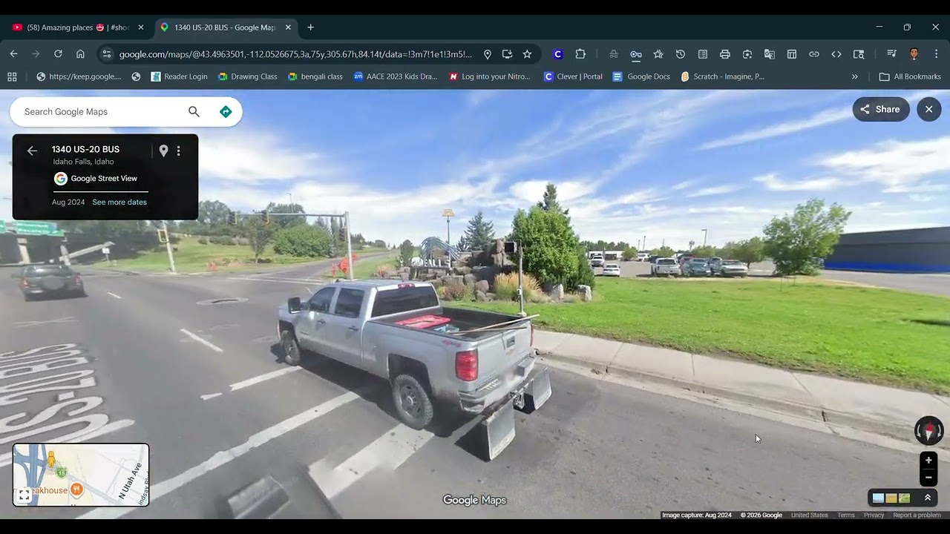Open the apps grid in bookmarks bar
This screenshot has width=950, height=534.
pyautogui.click(x=12, y=76)
